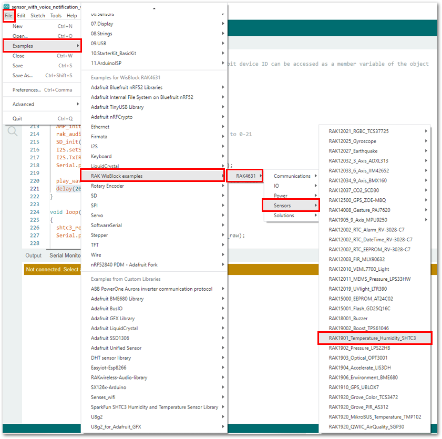Click the Arduino icon in the title bar

[7, 7]
